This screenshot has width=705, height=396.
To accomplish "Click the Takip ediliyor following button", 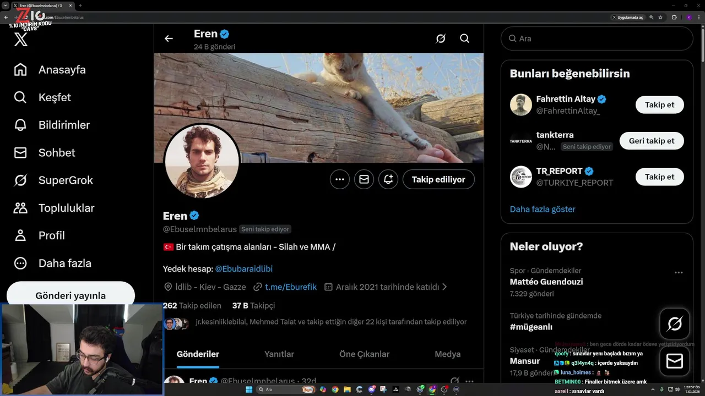I will click(x=438, y=179).
